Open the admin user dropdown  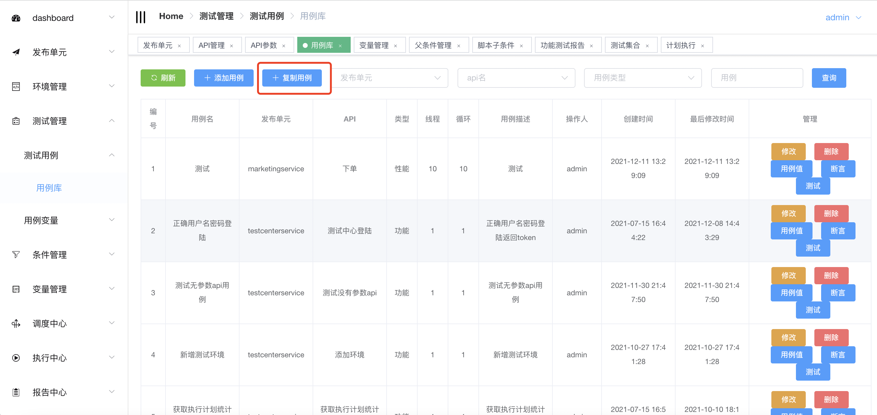pyautogui.click(x=843, y=17)
